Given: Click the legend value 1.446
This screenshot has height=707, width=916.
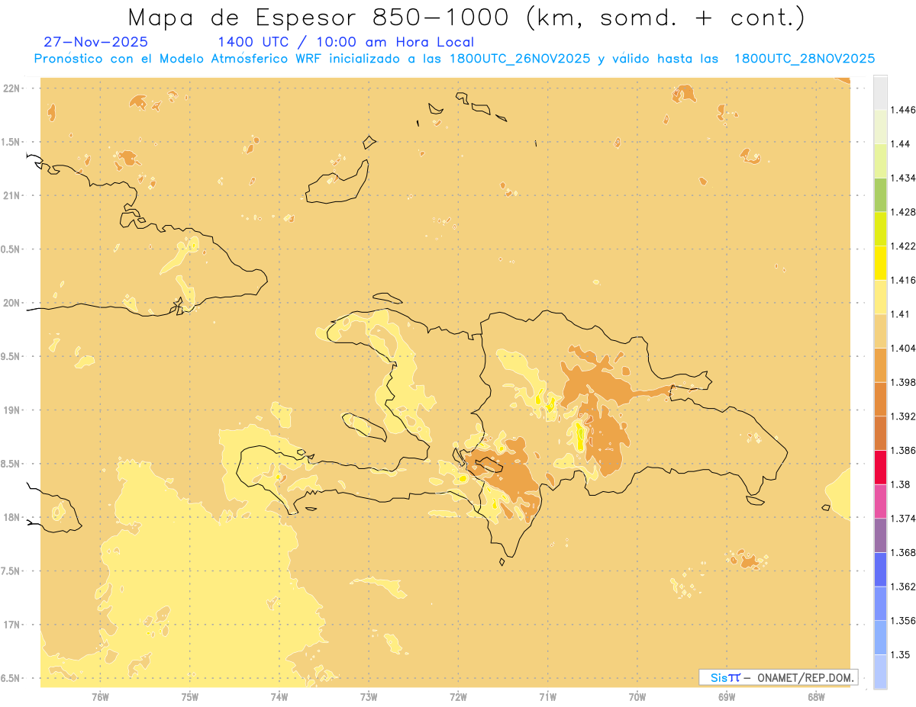Looking at the screenshot, I should (902, 110).
